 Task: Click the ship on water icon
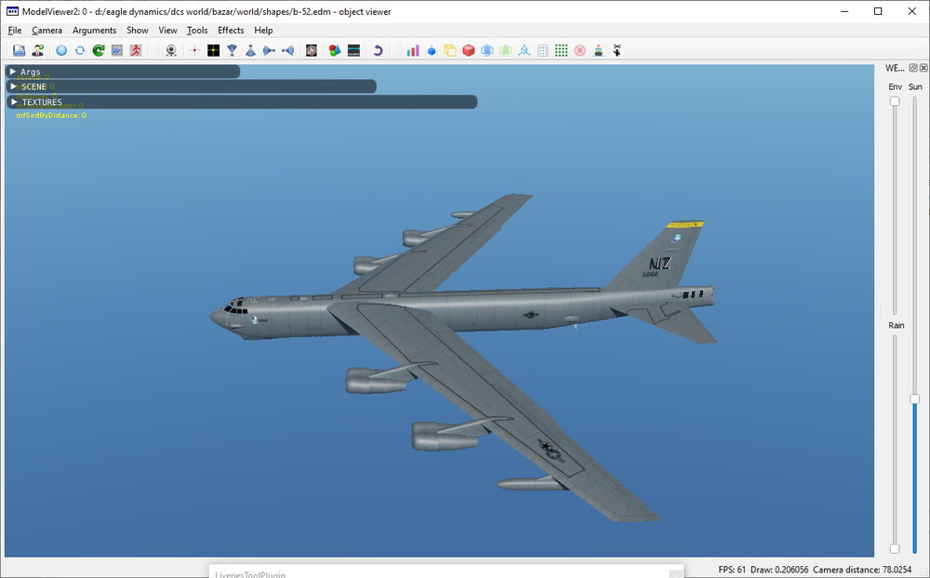598,50
